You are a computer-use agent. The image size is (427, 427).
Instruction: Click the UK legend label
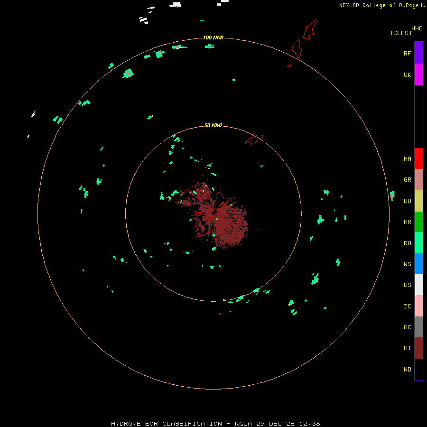point(407,74)
